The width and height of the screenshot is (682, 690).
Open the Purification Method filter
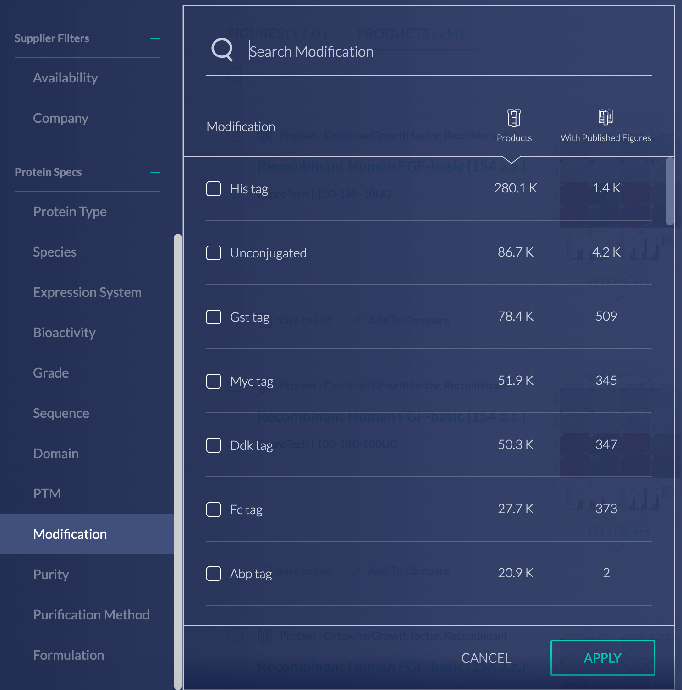[x=91, y=615]
